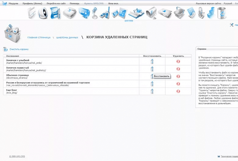Image resolution: width=238 pixels, height=161 pixels.
Task: Toggle the Кеш вкл. cache option
Action: (x=113, y=3)
